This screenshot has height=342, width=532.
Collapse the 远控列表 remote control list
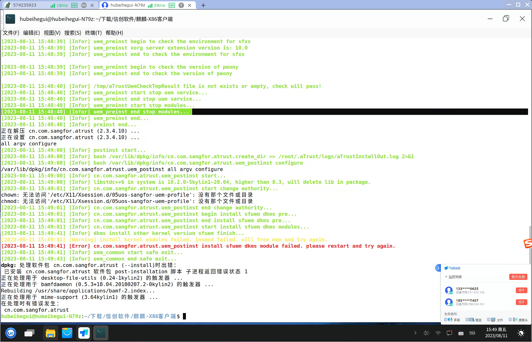[446, 277]
